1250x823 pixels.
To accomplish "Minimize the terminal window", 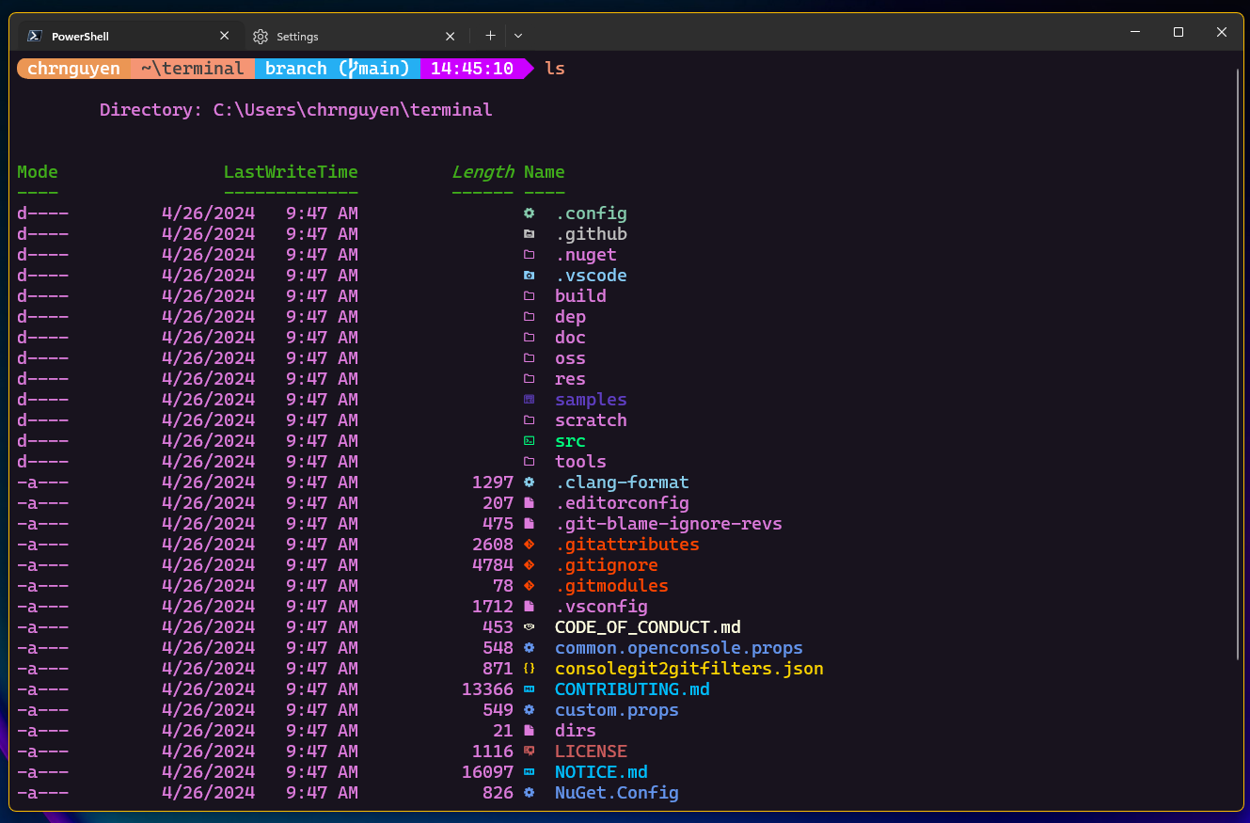I will coord(1134,32).
